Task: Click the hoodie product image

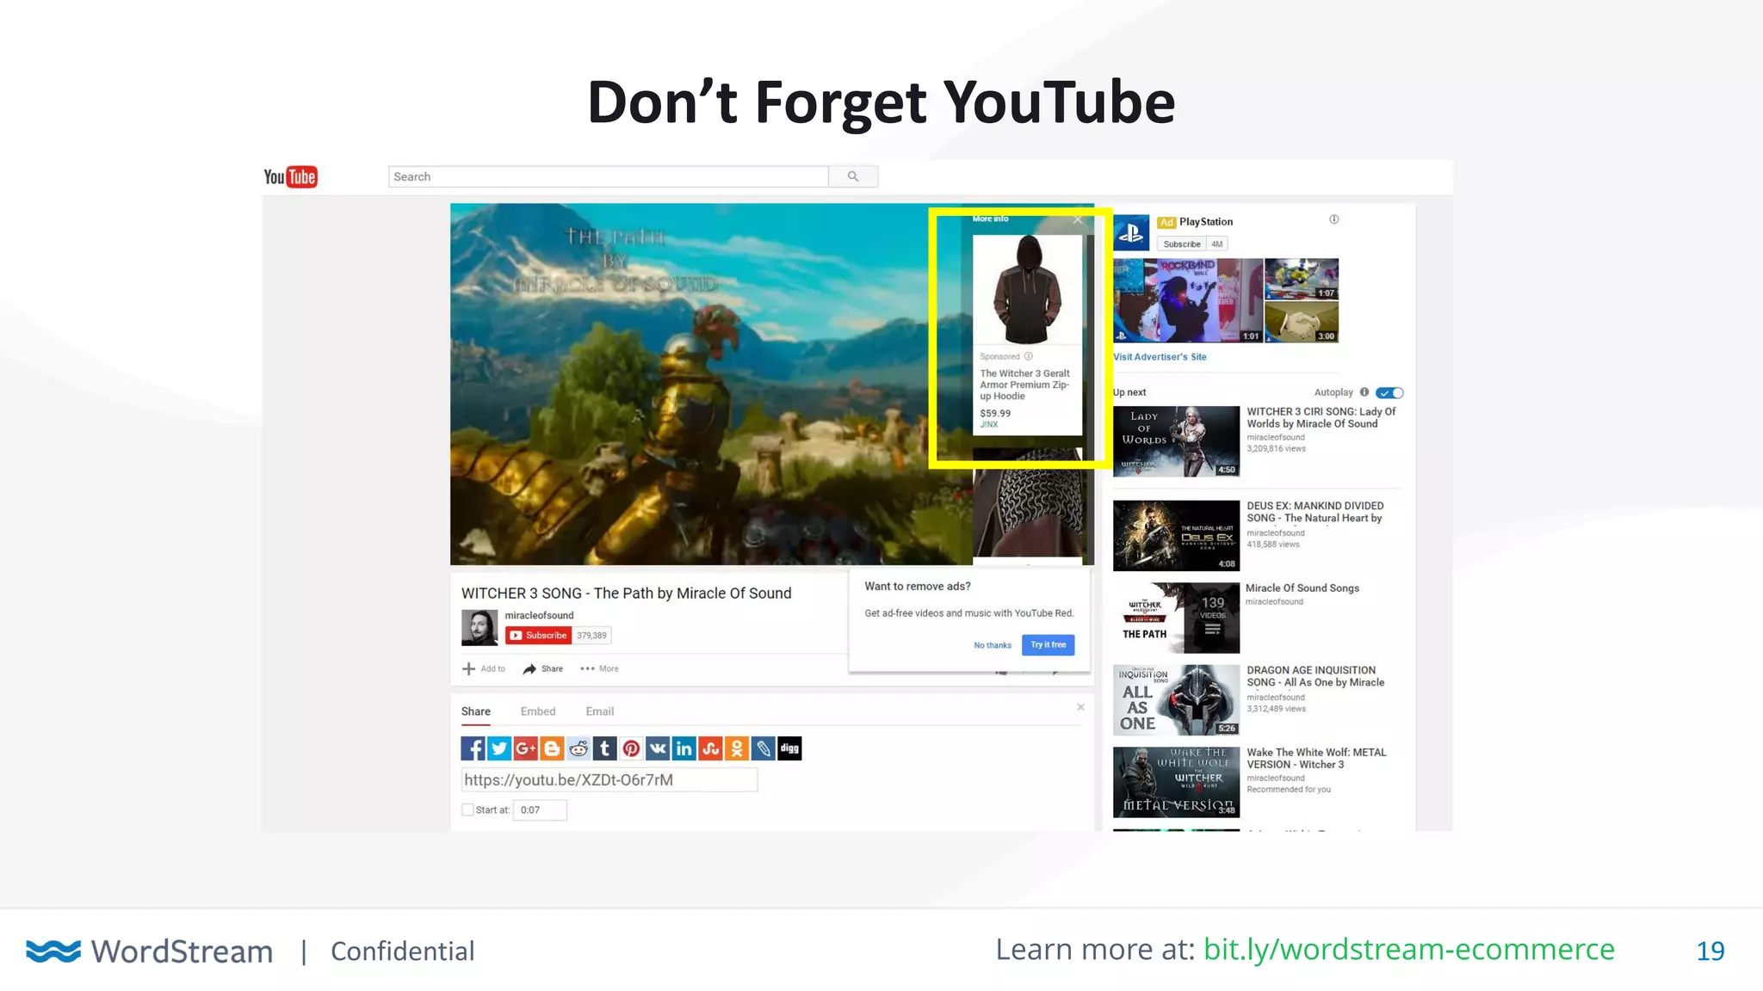Action: [1027, 291]
